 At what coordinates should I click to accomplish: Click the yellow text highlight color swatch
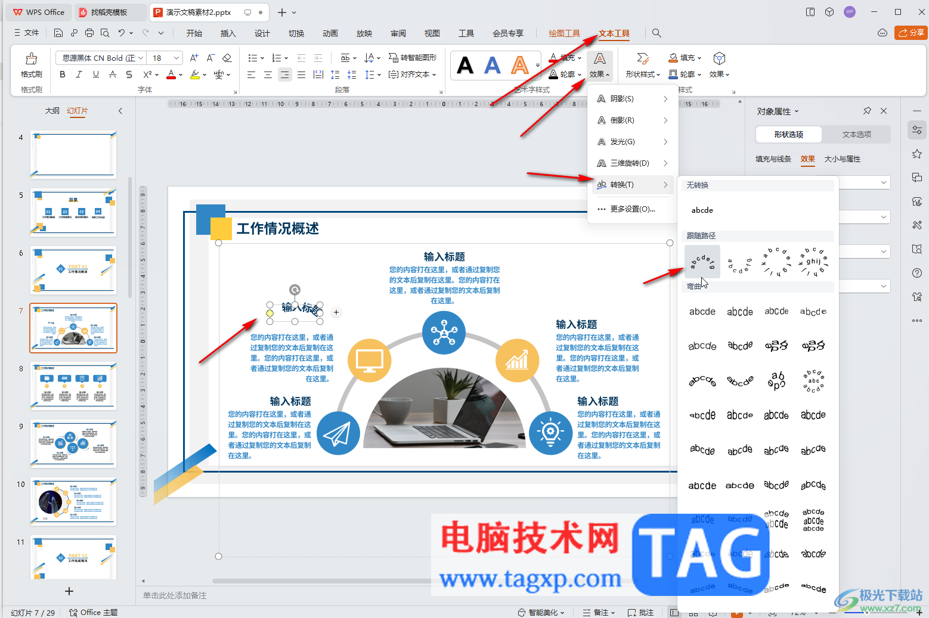click(x=194, y=74)
